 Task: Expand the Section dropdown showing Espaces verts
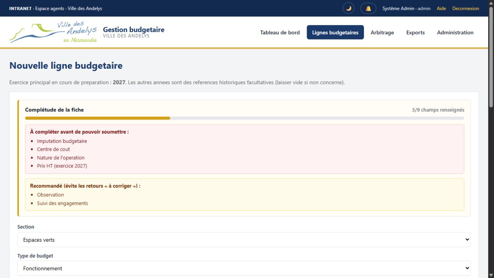tap(244, 240)
